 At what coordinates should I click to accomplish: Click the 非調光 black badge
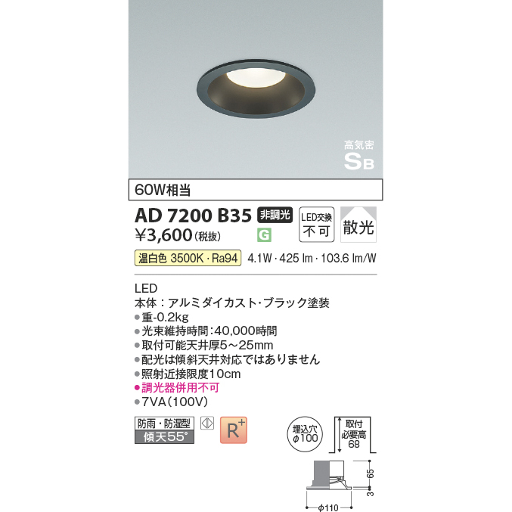(275, 215)
